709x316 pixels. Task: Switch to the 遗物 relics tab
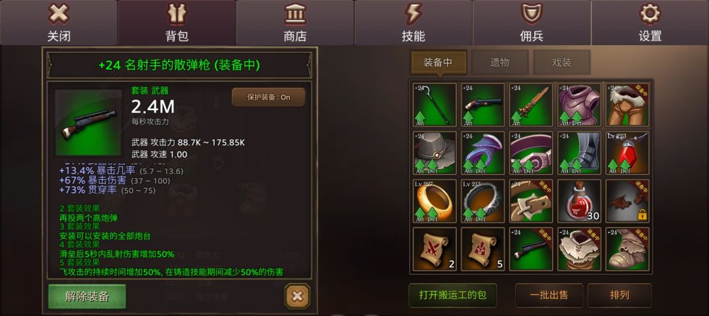click(x=500, y=62)
